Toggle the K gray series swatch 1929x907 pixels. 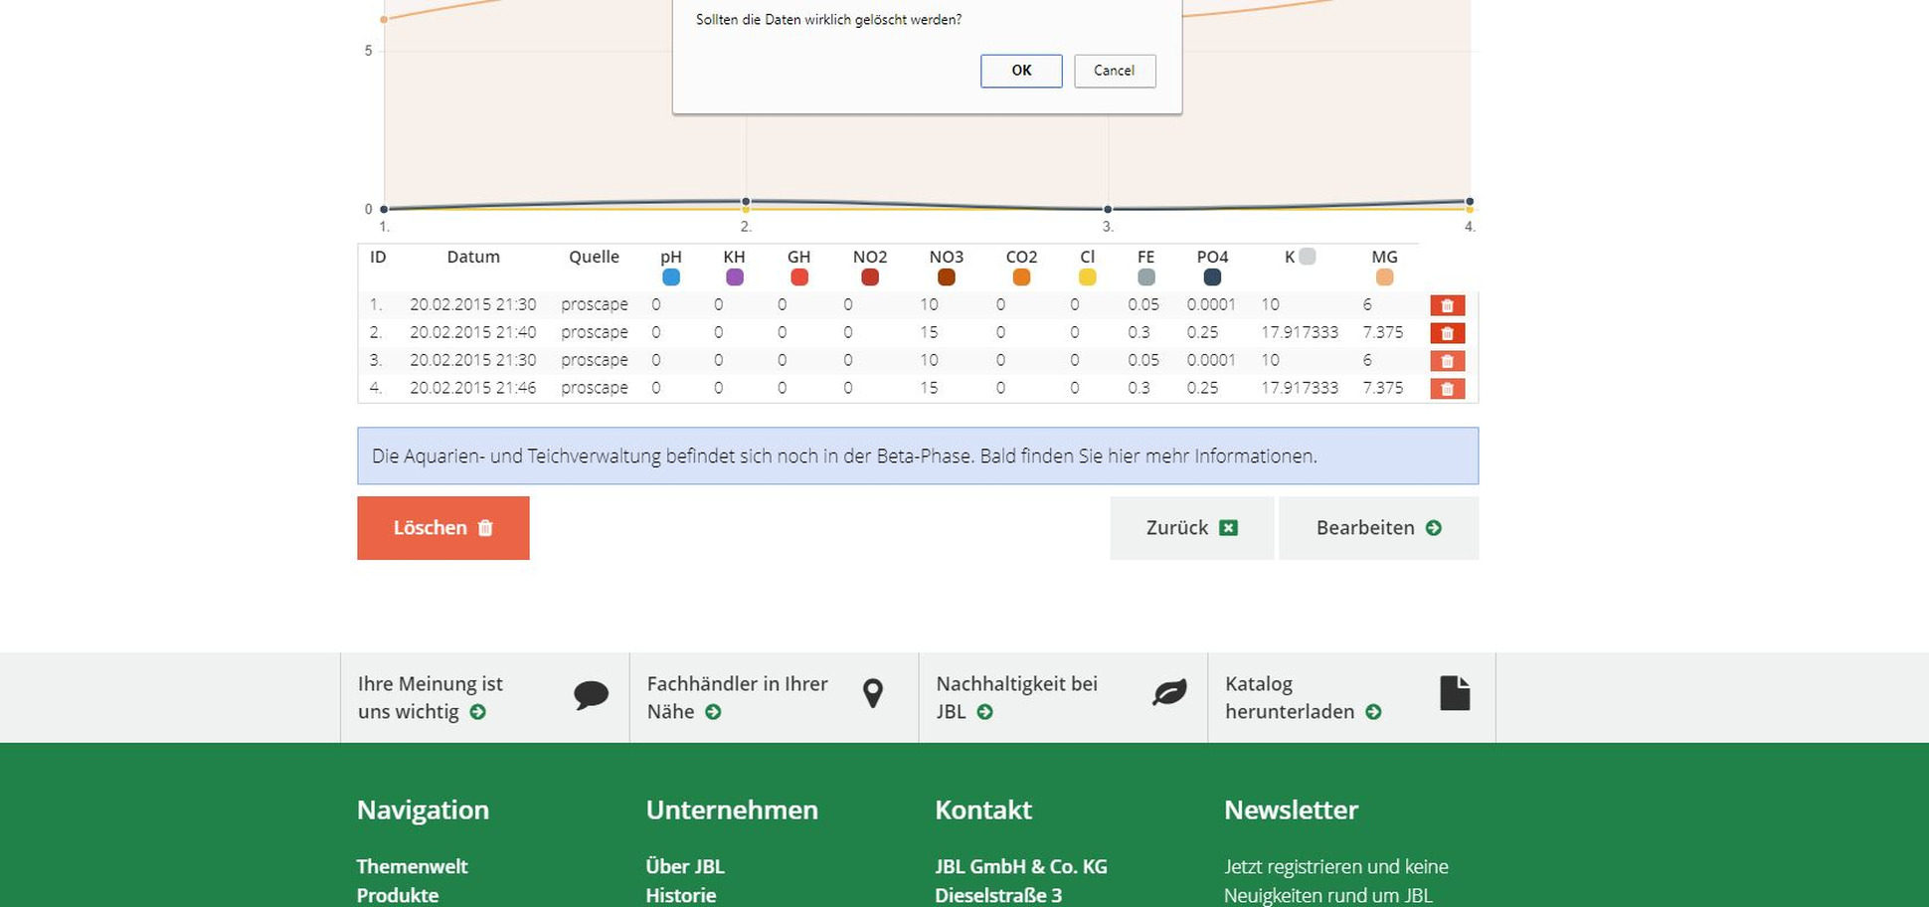point(1308,257)
